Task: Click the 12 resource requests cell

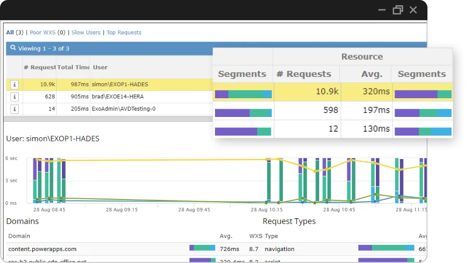Action: pyautogui.click(x=333, y=129)
